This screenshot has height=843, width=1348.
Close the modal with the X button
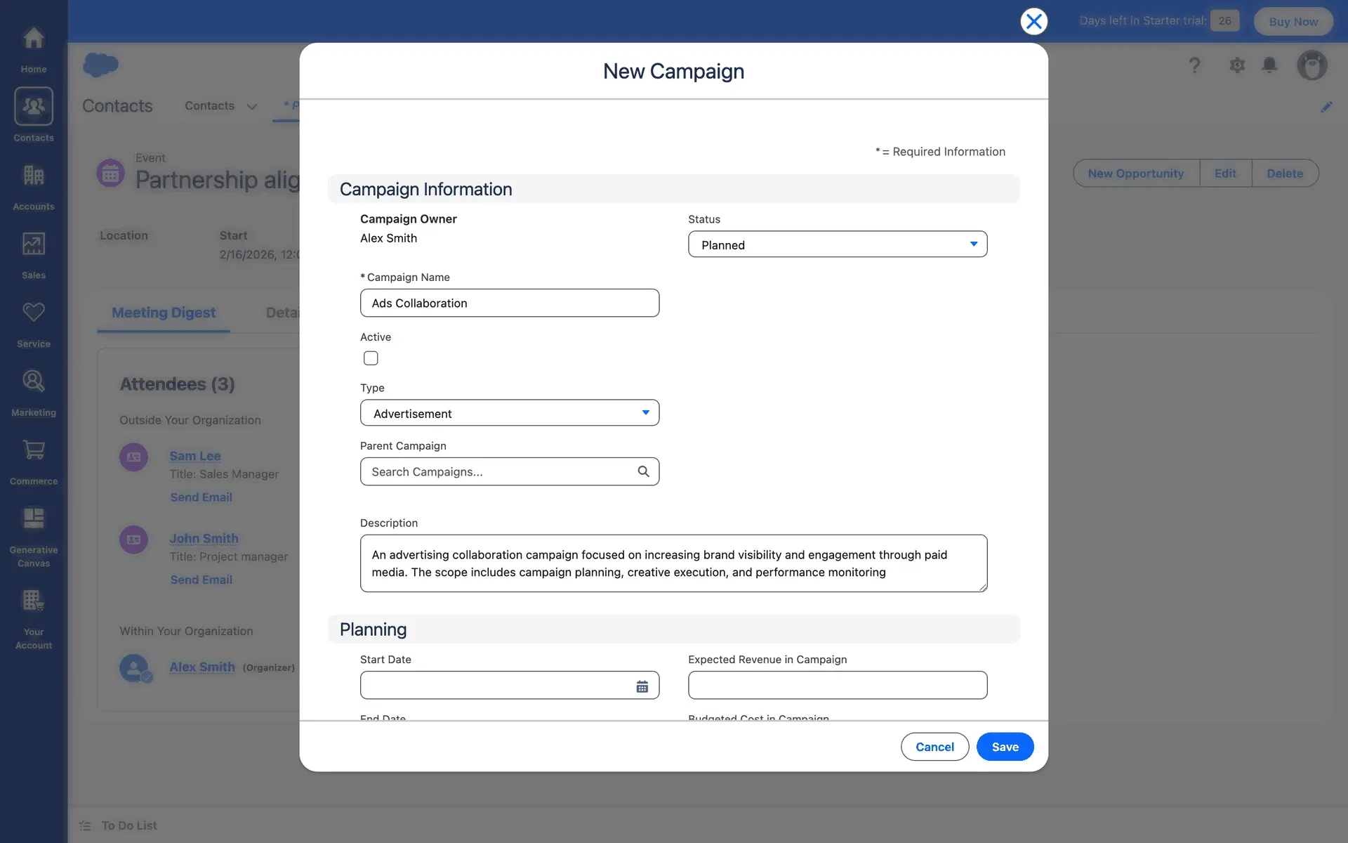[x=1033, y=22]
